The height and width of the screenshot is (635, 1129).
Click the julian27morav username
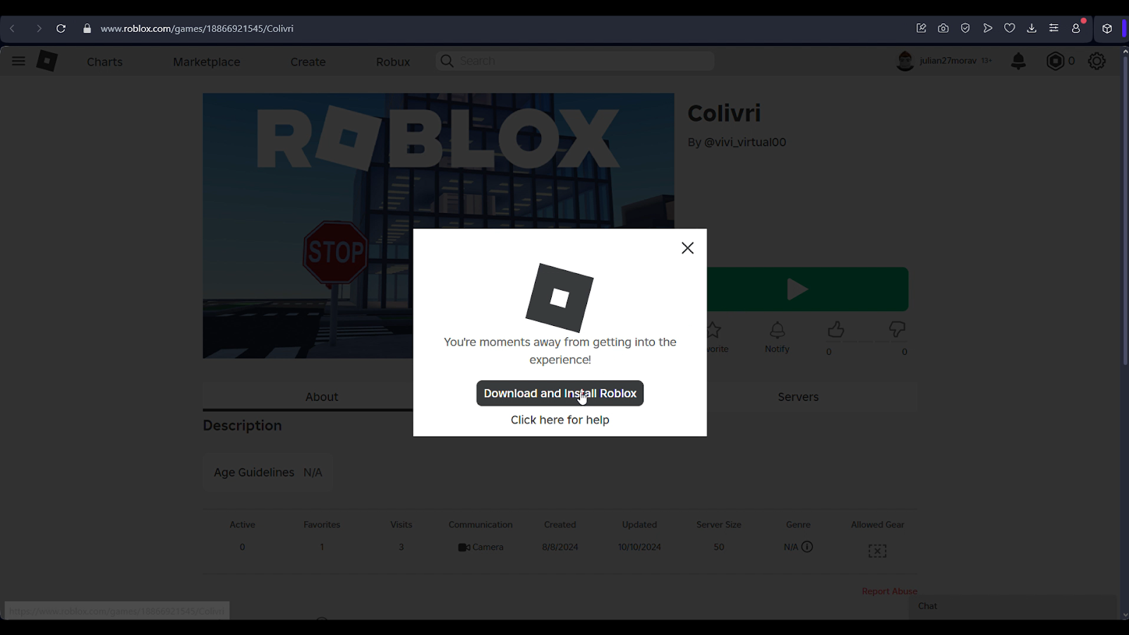click(x=948, y=61)
